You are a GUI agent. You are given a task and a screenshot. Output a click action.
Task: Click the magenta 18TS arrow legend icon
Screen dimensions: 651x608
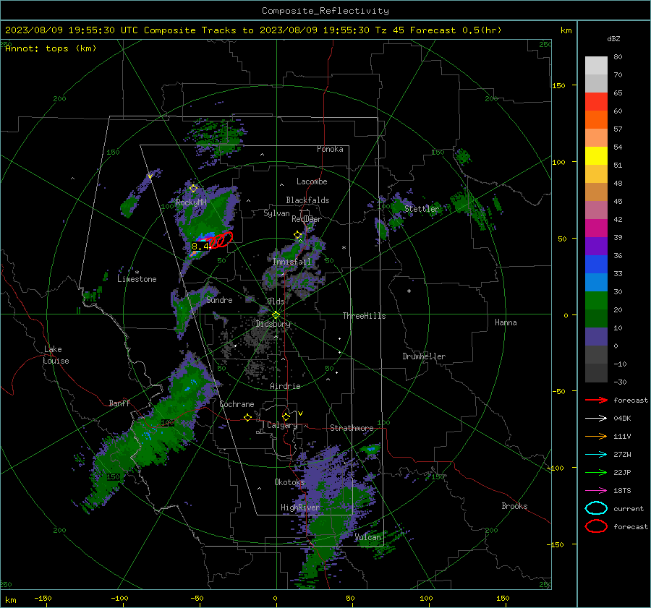596,491
